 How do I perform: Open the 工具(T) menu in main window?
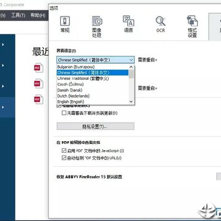(x=18, y=15)
